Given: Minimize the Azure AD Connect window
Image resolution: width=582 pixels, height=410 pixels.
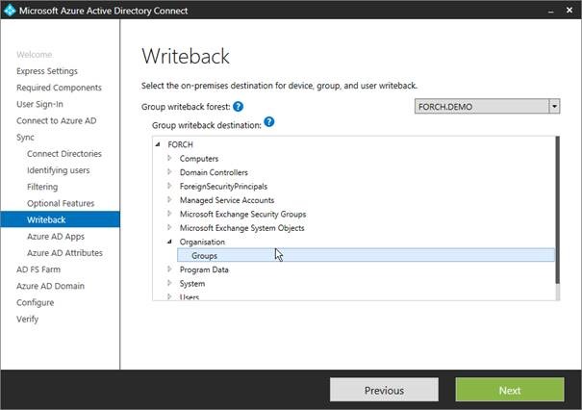Looking at the screenshot, I should (x=551, y=11).
